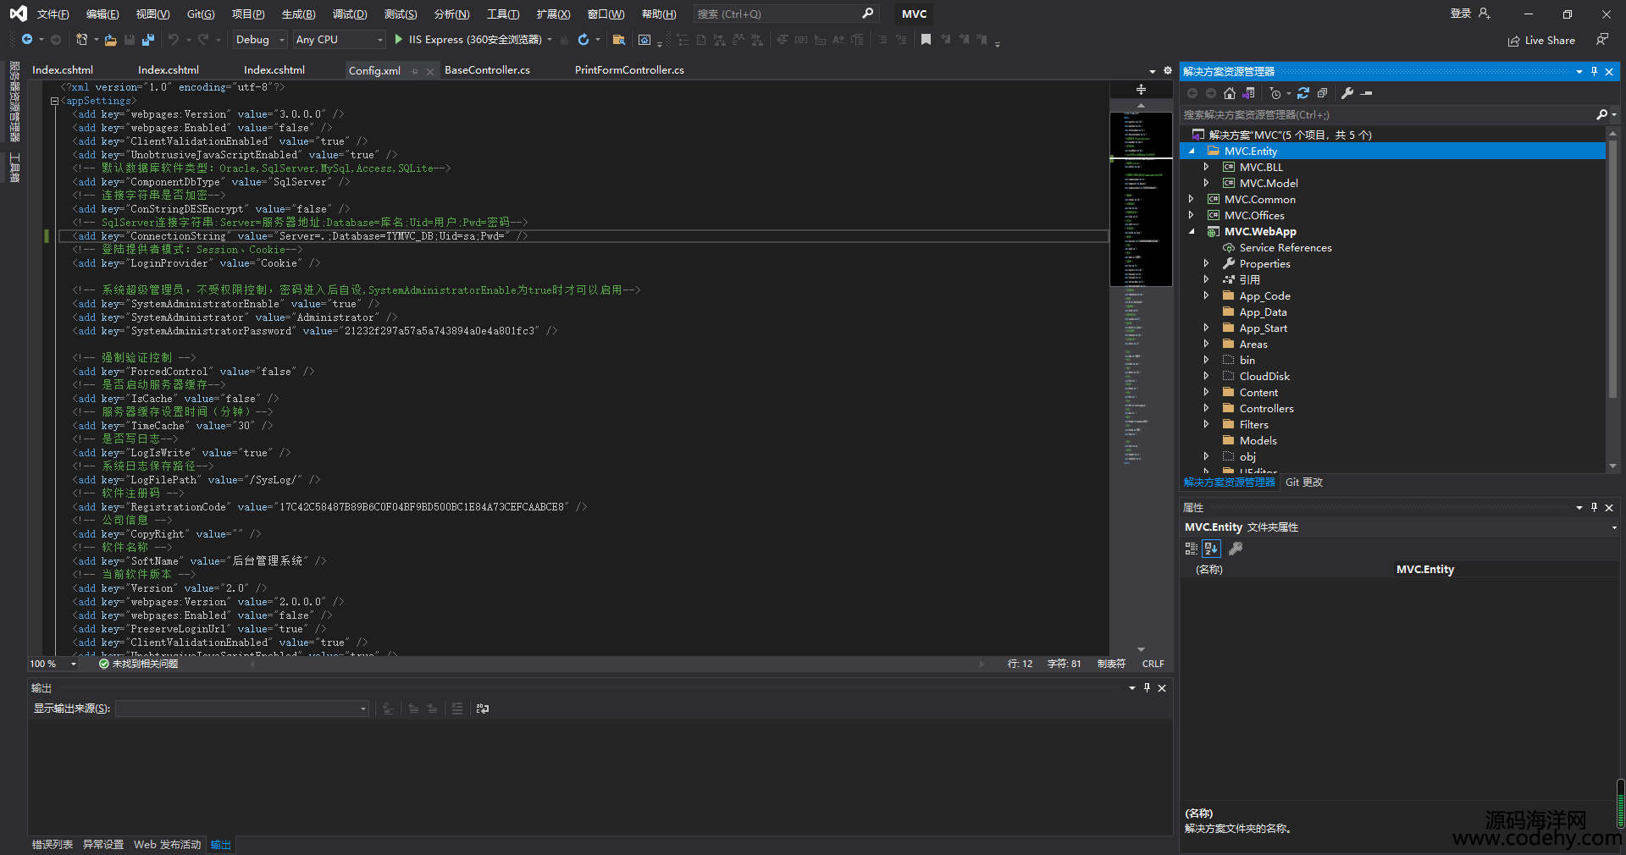Screen dimensions: 1626x855
Task: Click the Open File folder icon in toolbar
Action: (x=110, y=40)
